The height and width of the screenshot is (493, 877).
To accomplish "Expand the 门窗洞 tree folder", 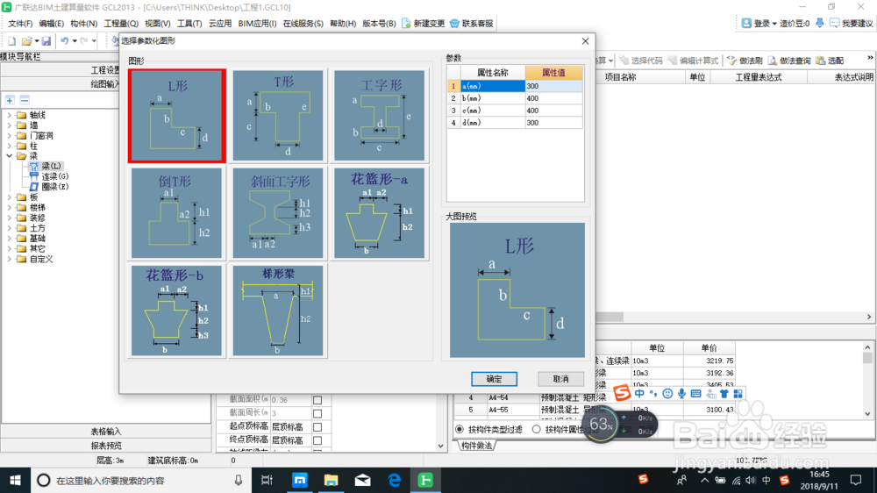I will [9, 135].
